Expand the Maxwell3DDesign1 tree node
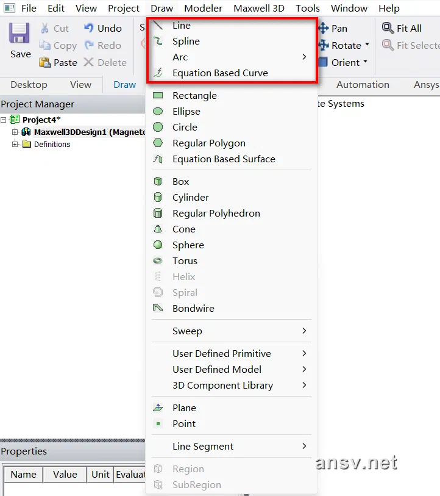Viewport: 440px width, 496px height. coord(15,132)
